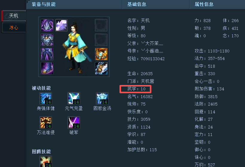This screenshot has width=245, height=167.
Task: Click the 破军 passive skill icon
Action: point(74,123)
